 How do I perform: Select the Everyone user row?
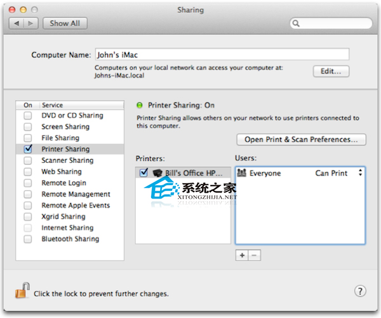click(x=300, y=173)
